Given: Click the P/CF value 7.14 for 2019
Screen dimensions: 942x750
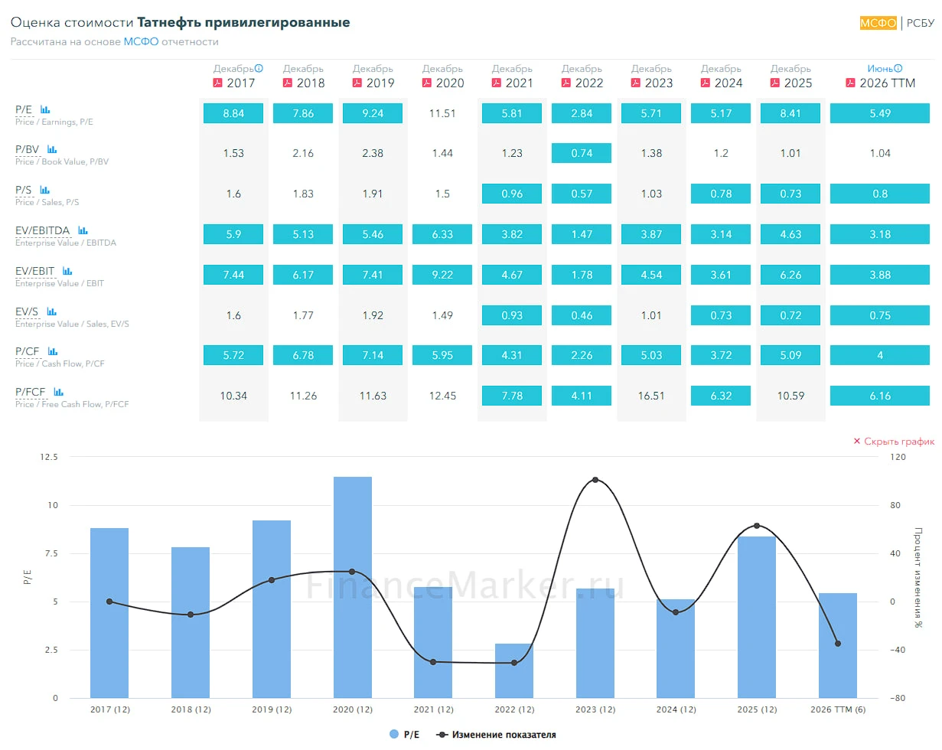Looking at the screenshot, I should [x=373, y=355].
